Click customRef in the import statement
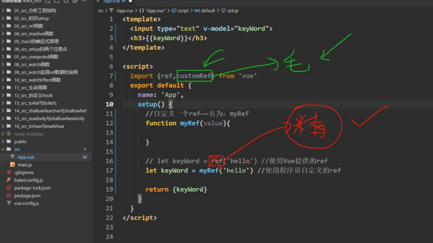This screenshot has width=433, height=243. pos(194,76)
